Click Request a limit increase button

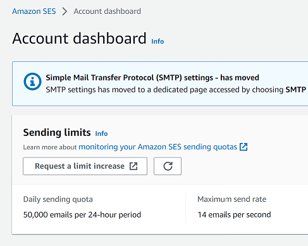pos(85,166)
